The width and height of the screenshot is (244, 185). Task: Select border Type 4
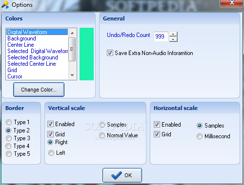point(8,146)
